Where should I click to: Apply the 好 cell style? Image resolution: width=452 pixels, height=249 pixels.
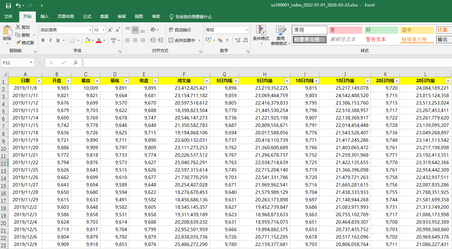[381, 30]
